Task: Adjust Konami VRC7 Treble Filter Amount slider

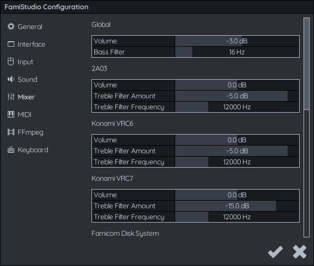Action: pos(237,206)
